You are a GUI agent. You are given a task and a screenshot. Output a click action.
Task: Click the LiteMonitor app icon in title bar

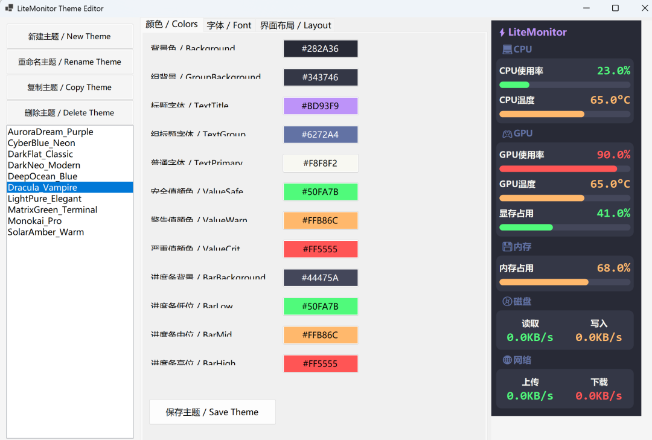pos(9,8)
